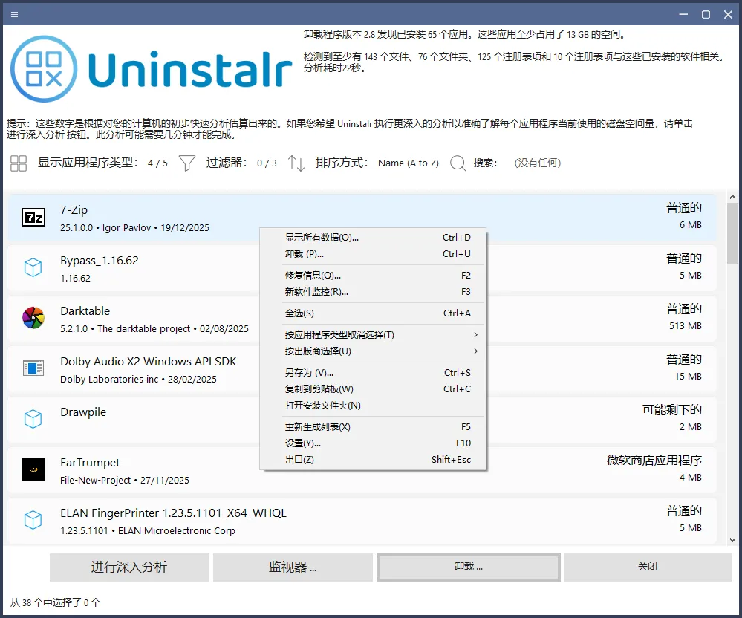Click the 6 MB size of 7-Zip

point(691,225)
